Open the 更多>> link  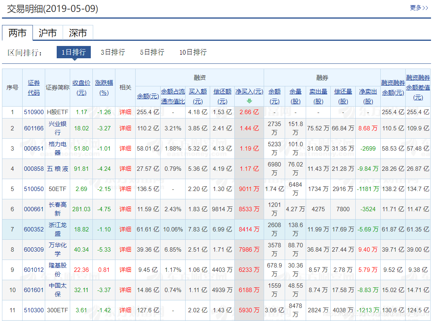419,8
